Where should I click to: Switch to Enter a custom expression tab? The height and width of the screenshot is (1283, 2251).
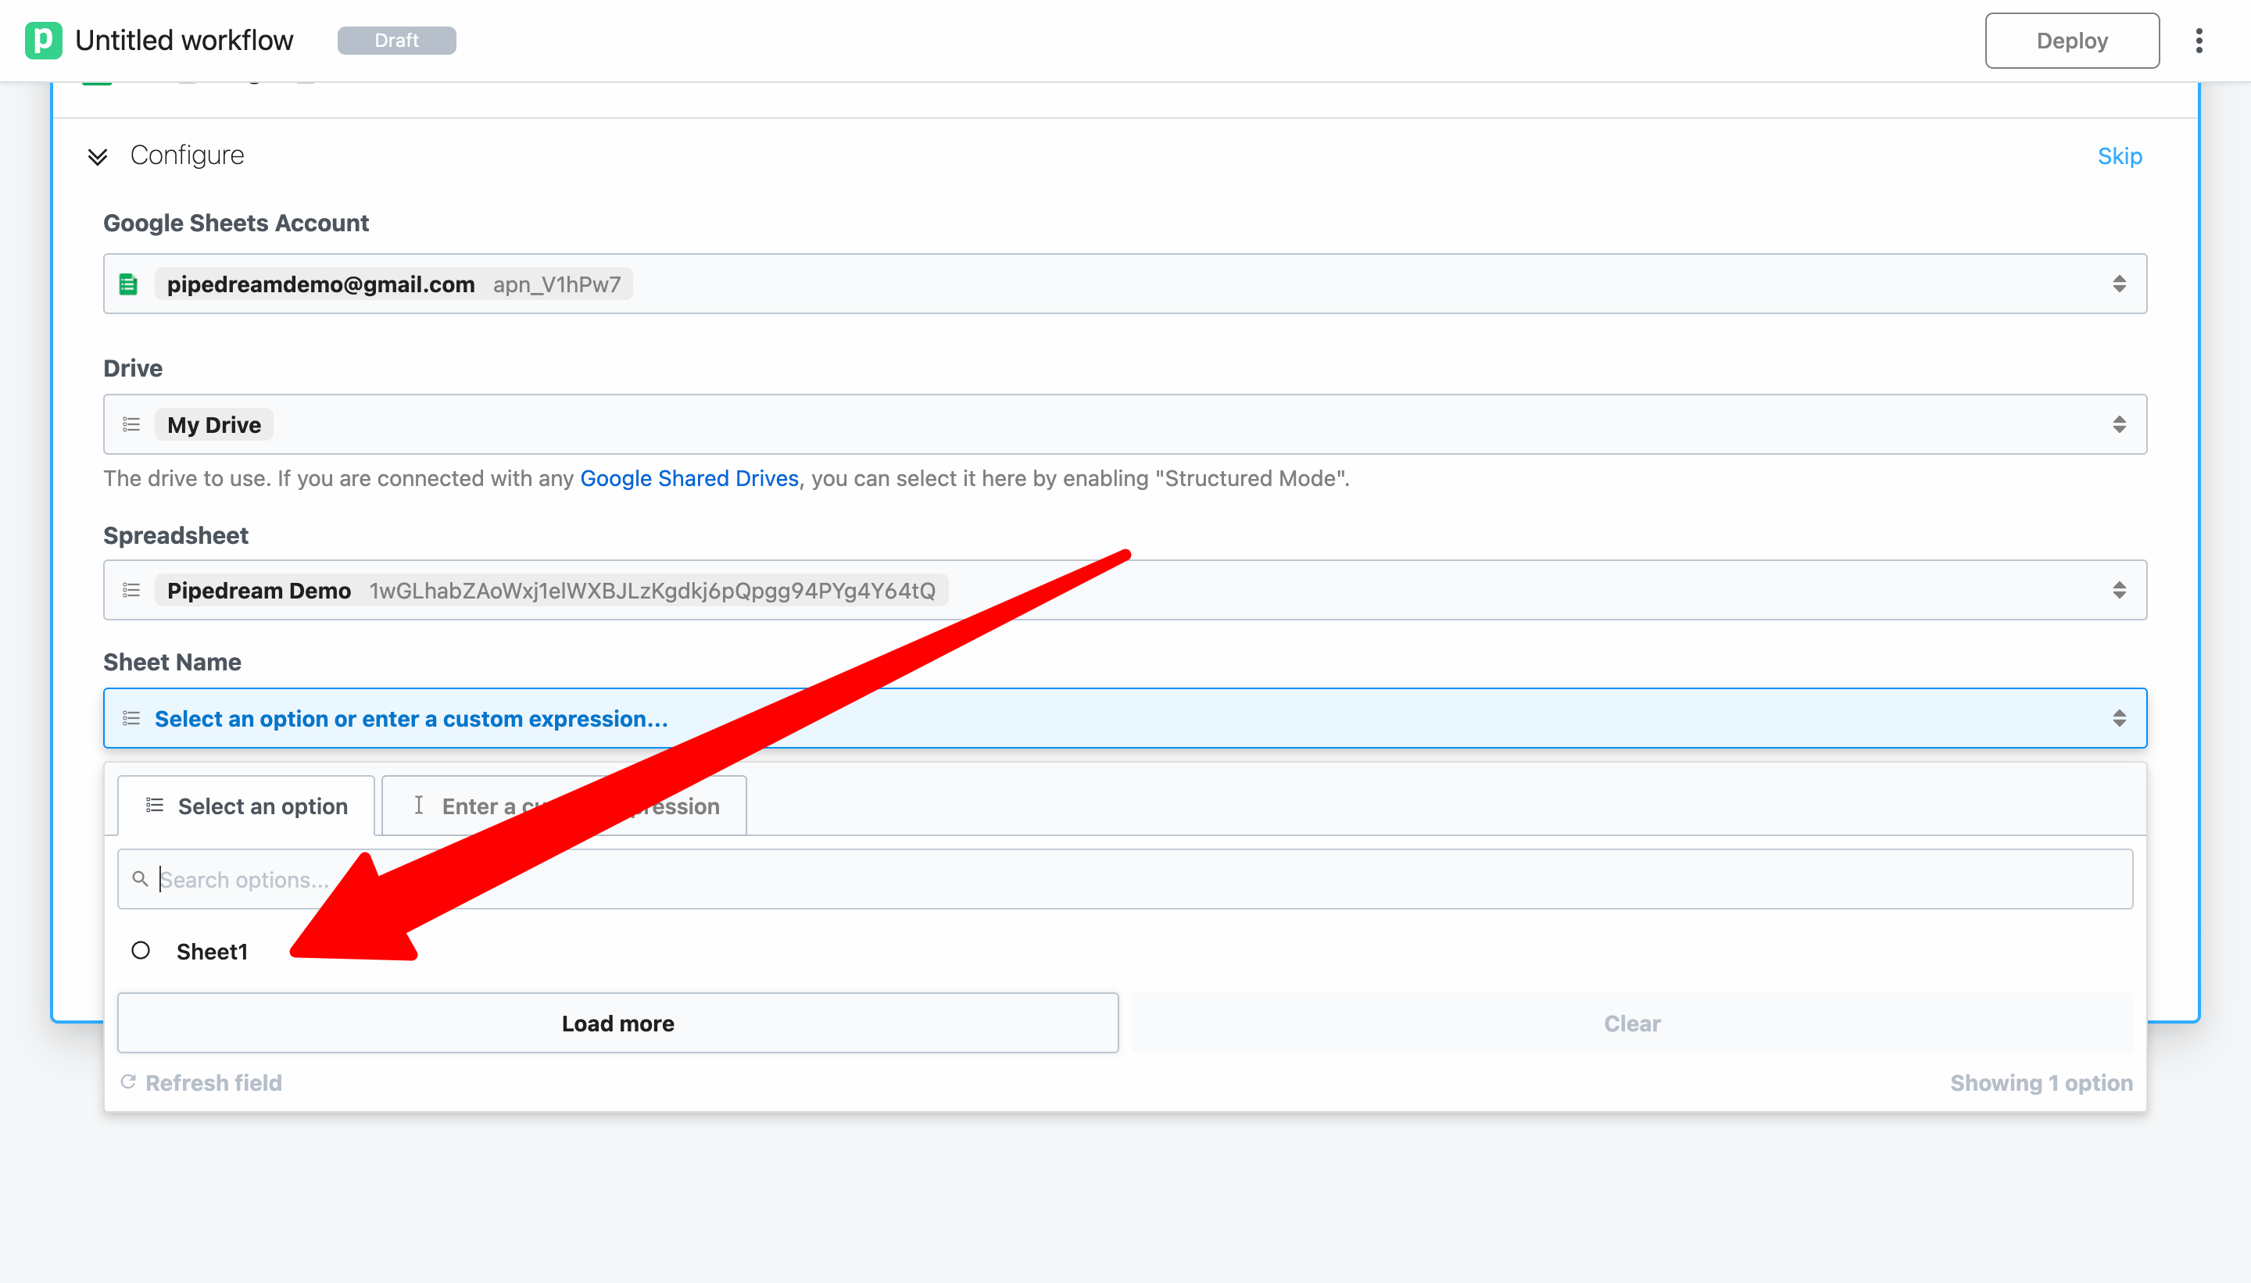tap(564, 806)
